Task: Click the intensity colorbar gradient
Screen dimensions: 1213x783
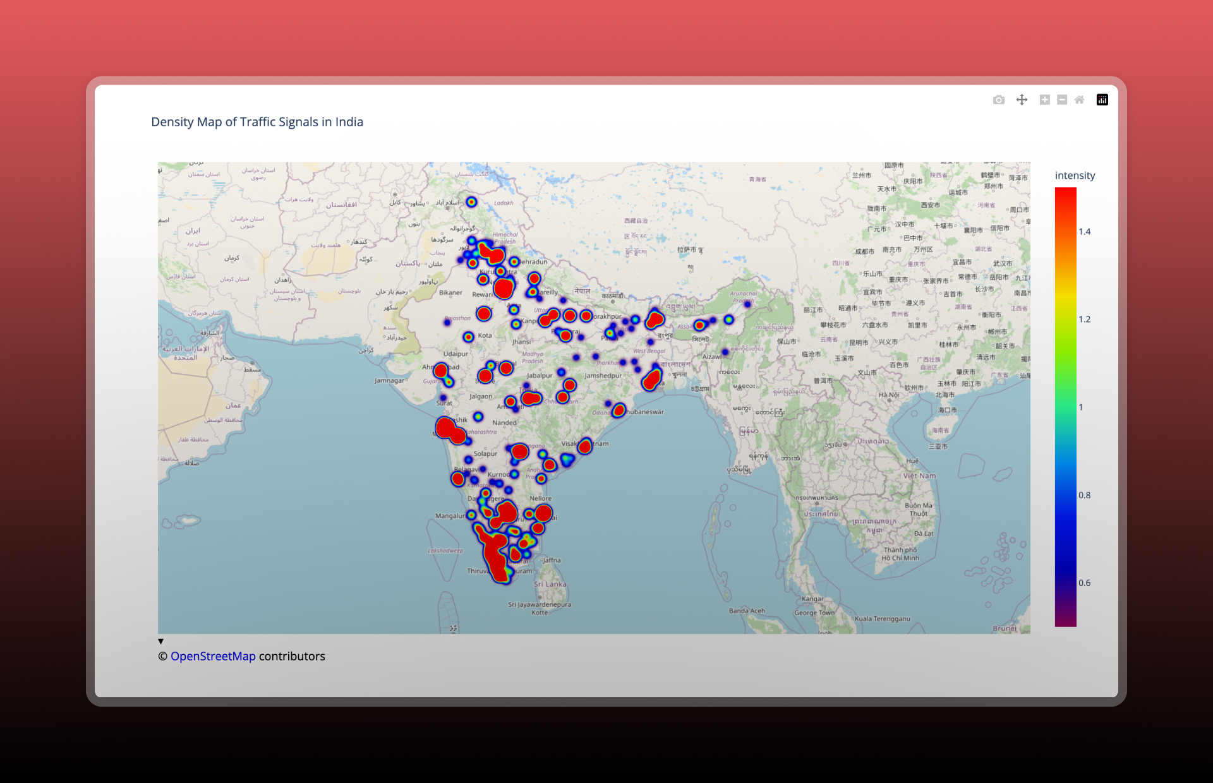Action: tap(1065, 407)
